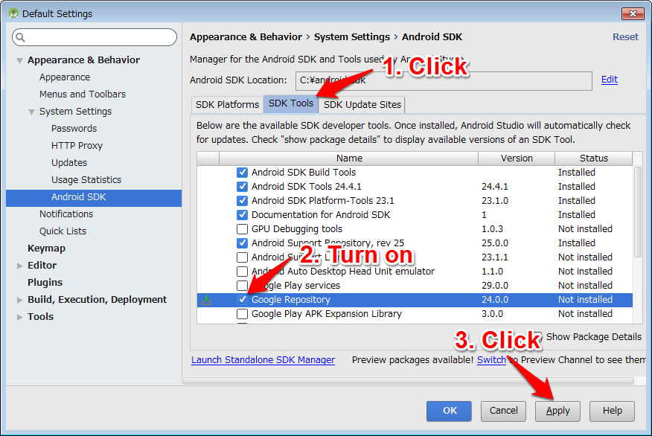Select Passwords in settings tree
The image size is (652, 436).
coord(74,129)
